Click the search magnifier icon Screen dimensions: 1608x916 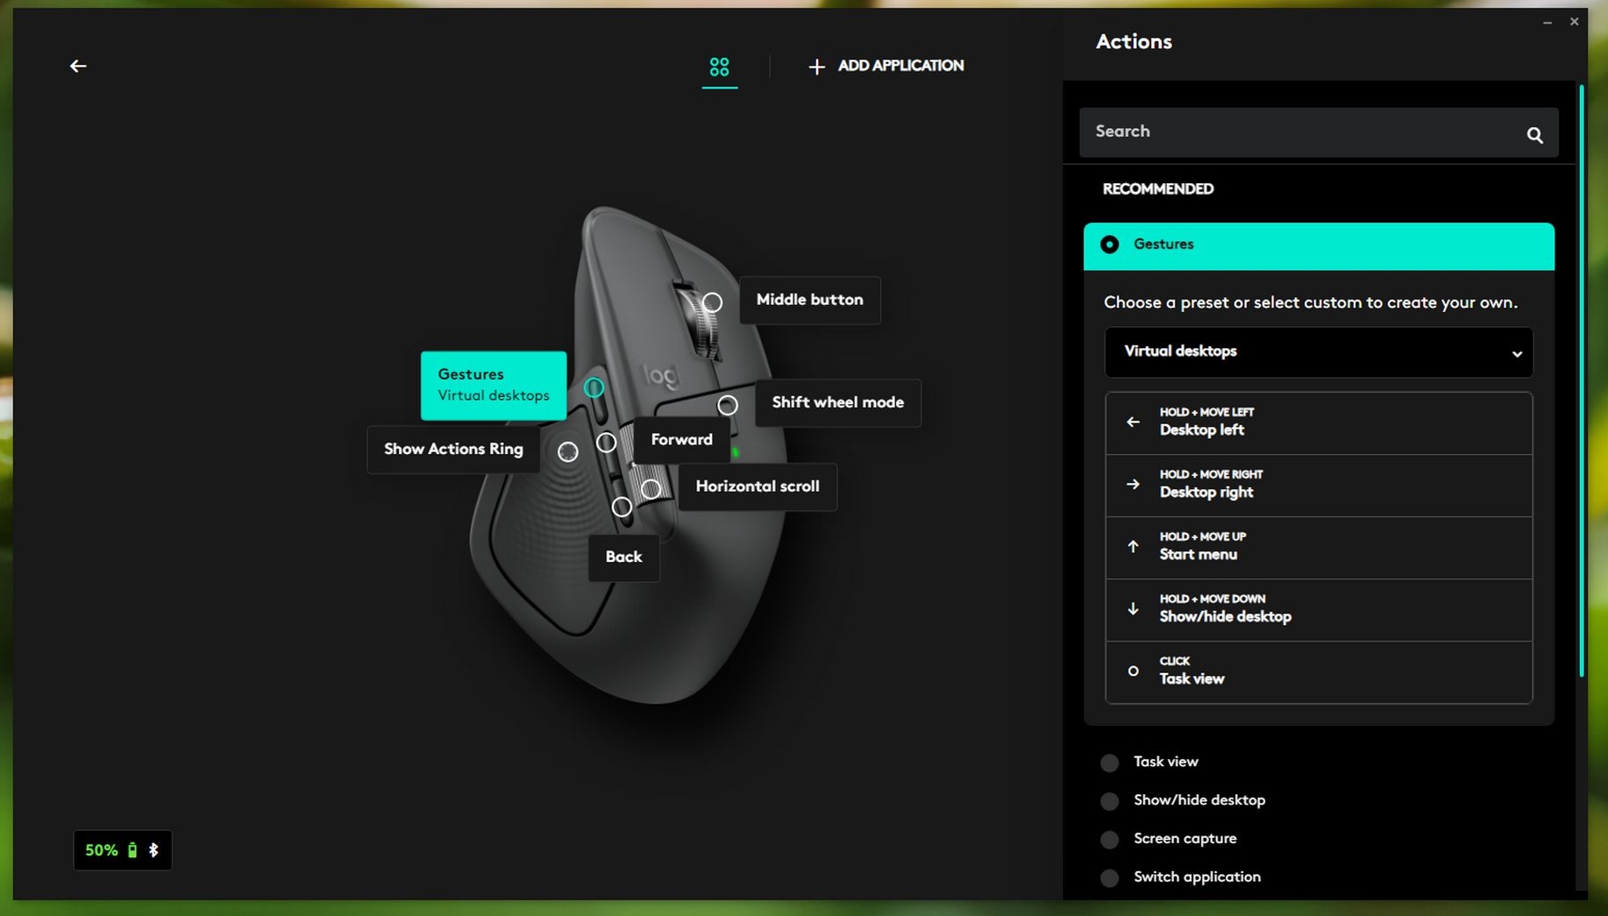click(x=1534, y=135)
